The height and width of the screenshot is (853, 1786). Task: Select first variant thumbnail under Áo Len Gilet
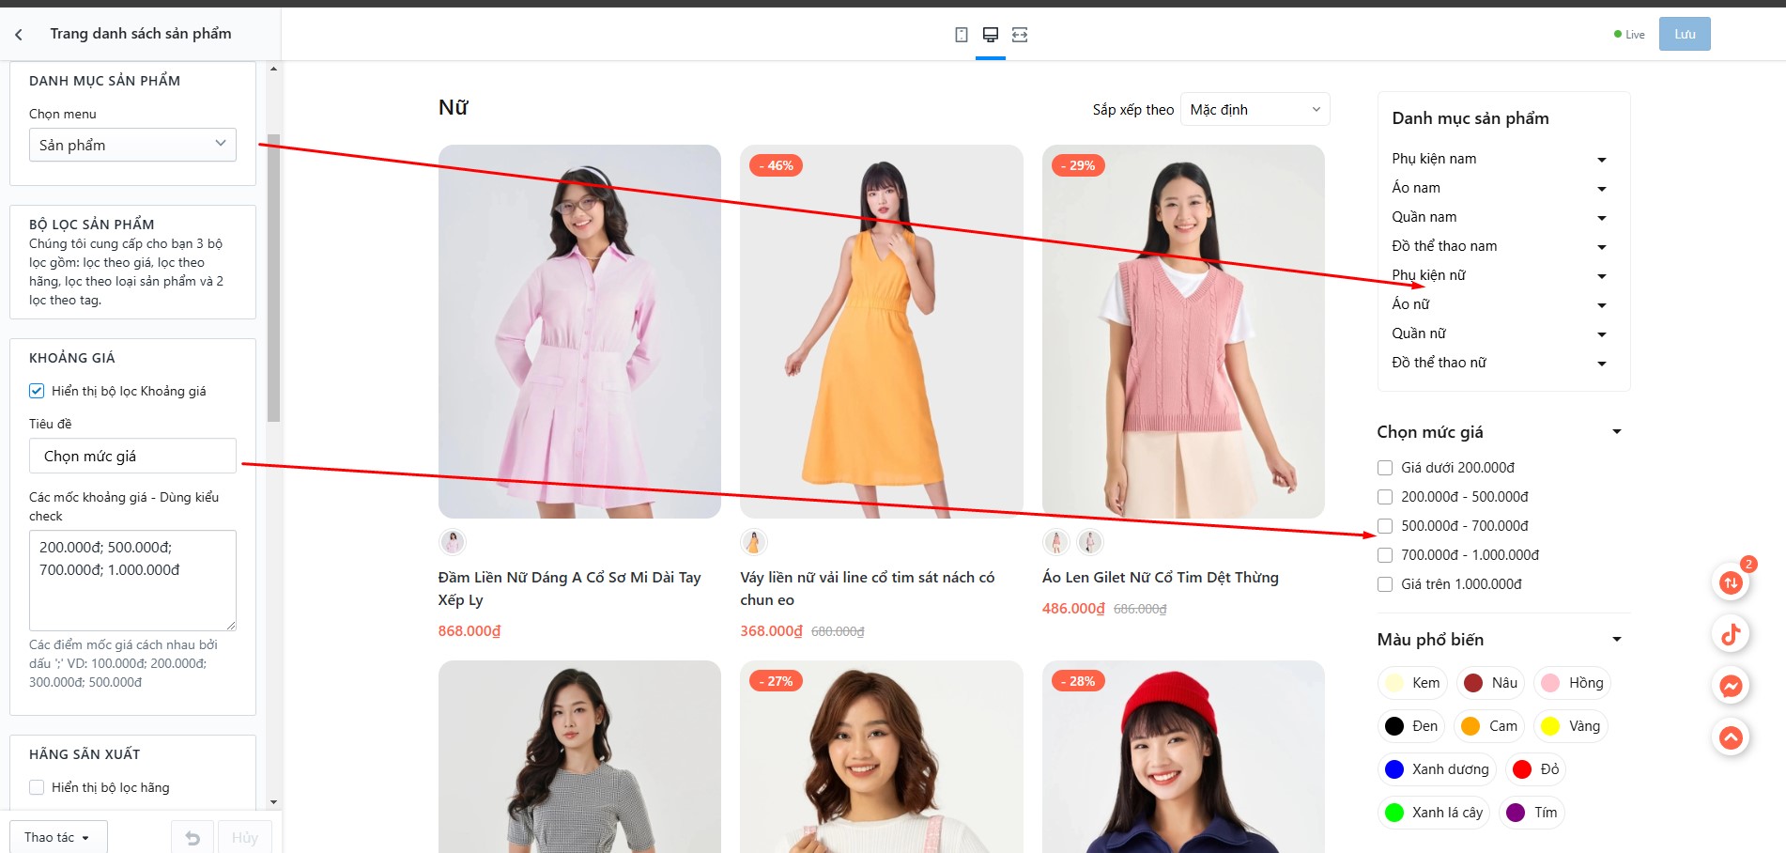pos(1056,542)
